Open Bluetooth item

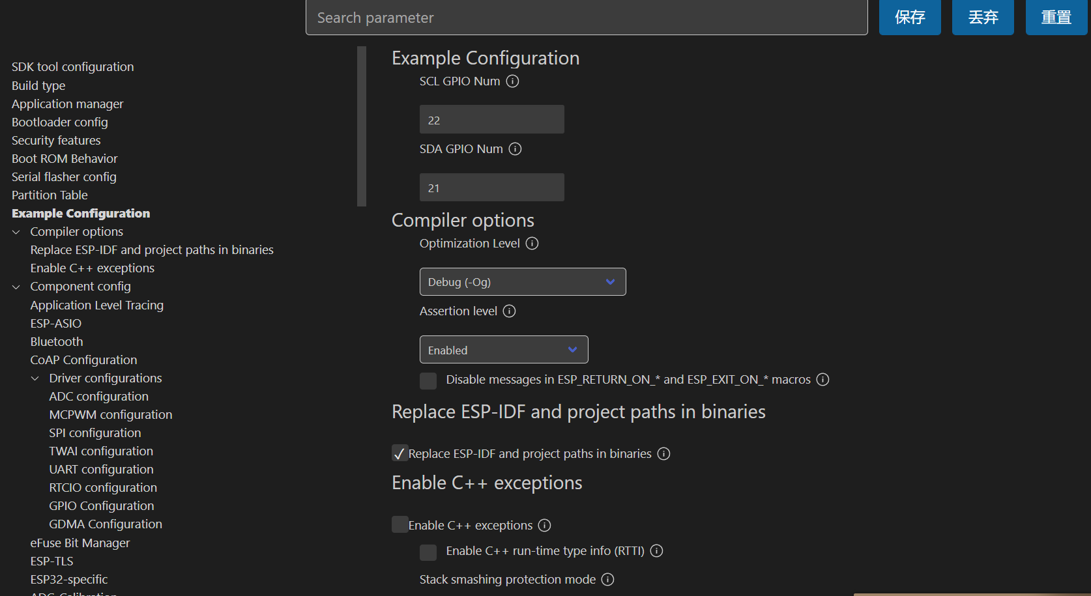pos(57,342)
